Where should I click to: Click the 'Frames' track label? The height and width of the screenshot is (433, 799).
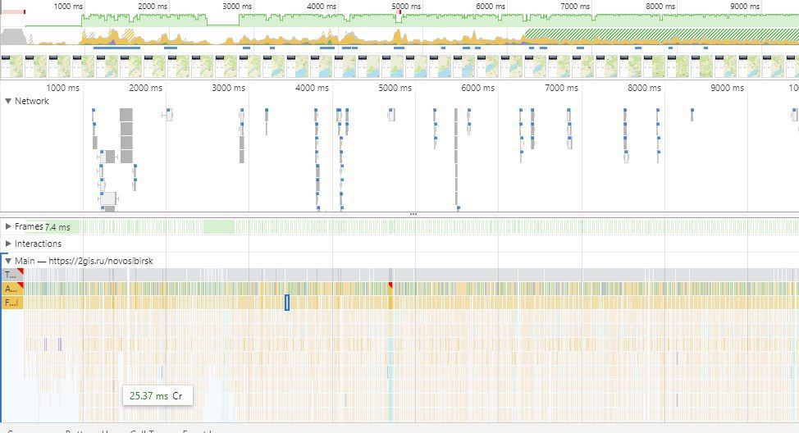[x=29, y=226]
